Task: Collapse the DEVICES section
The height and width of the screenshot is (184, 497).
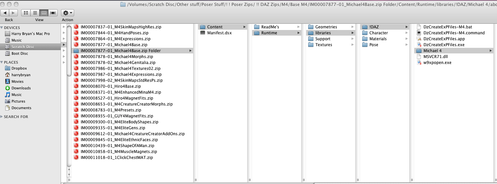Action: tap(2, 28)
